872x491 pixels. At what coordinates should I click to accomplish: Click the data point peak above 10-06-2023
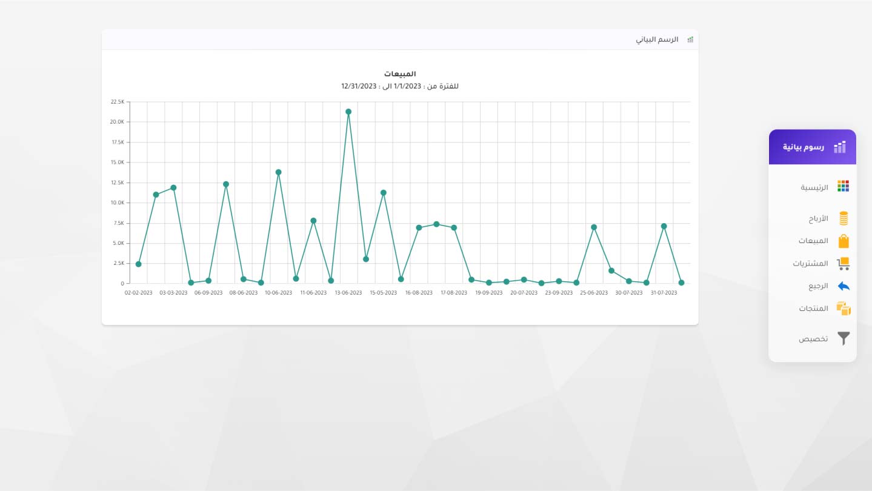coord(278,172)
